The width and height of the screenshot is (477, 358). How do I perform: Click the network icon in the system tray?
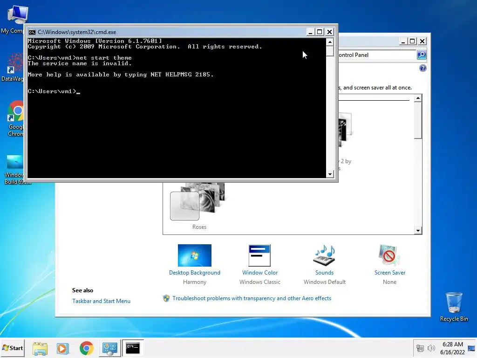420,348
